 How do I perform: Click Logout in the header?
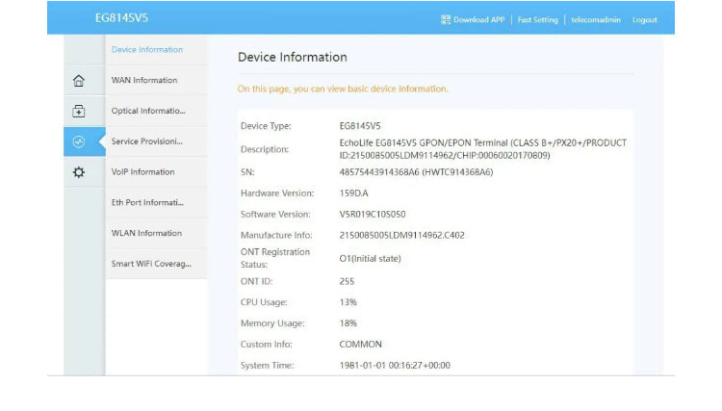point(645,20)
